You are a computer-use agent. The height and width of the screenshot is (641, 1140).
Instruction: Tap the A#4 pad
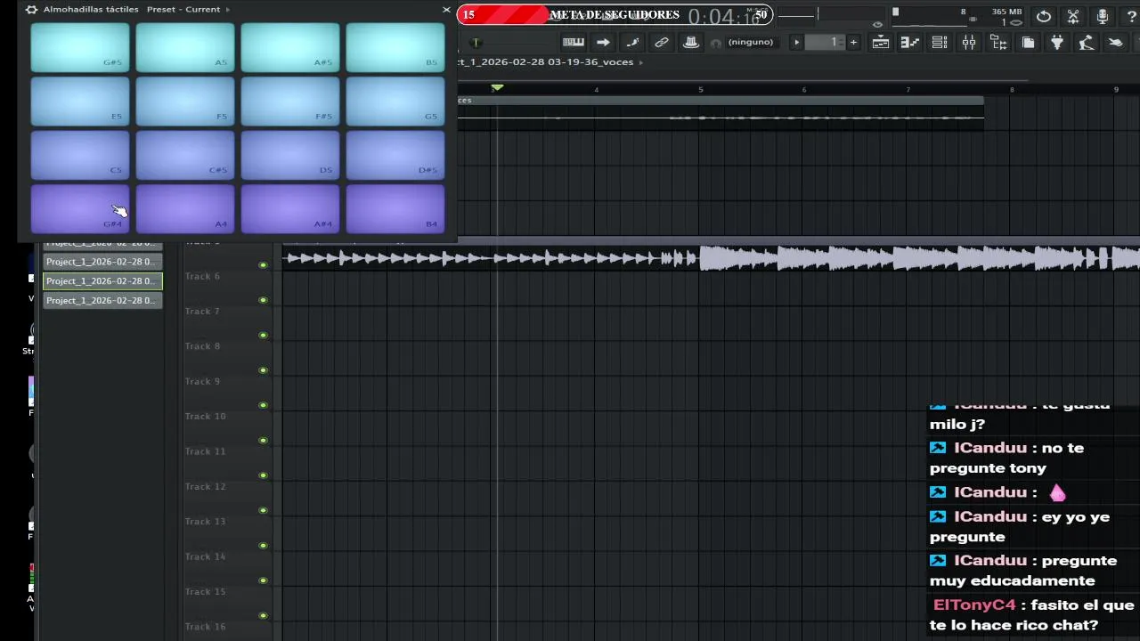click(290, 208)
